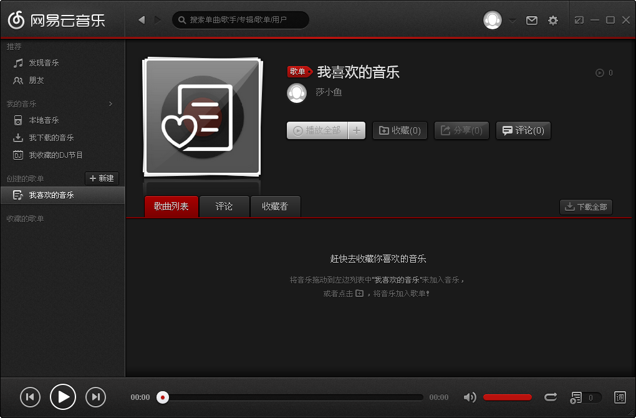
Task: Open the mail notification icon
Action: [531, 20]
